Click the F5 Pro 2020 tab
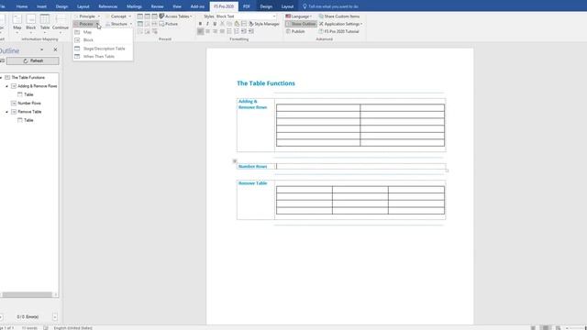Viewport: 587px width, 330px height. click(224, 6)
